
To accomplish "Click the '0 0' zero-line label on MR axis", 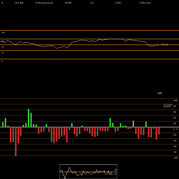I will (x=175, y=129).
